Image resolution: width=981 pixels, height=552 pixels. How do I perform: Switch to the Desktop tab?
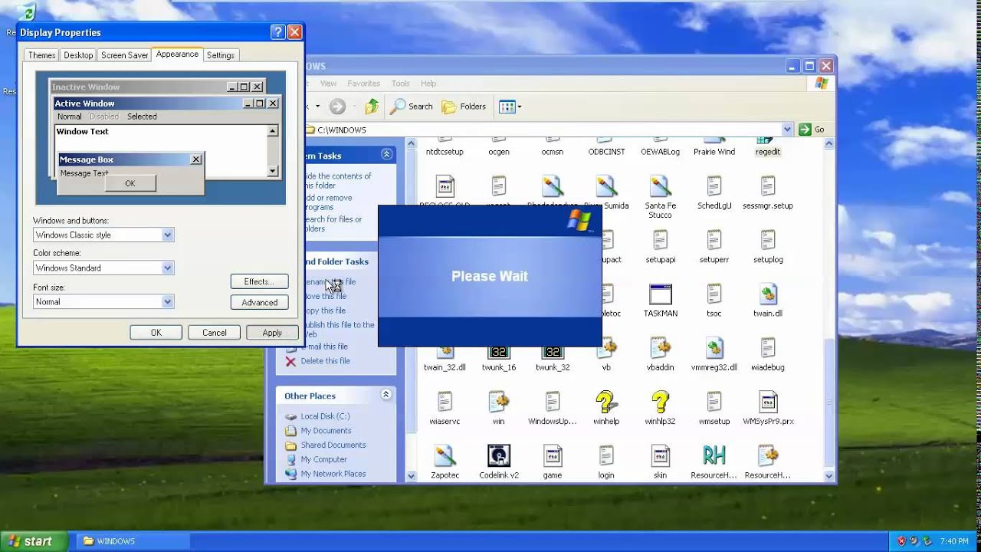78,55
